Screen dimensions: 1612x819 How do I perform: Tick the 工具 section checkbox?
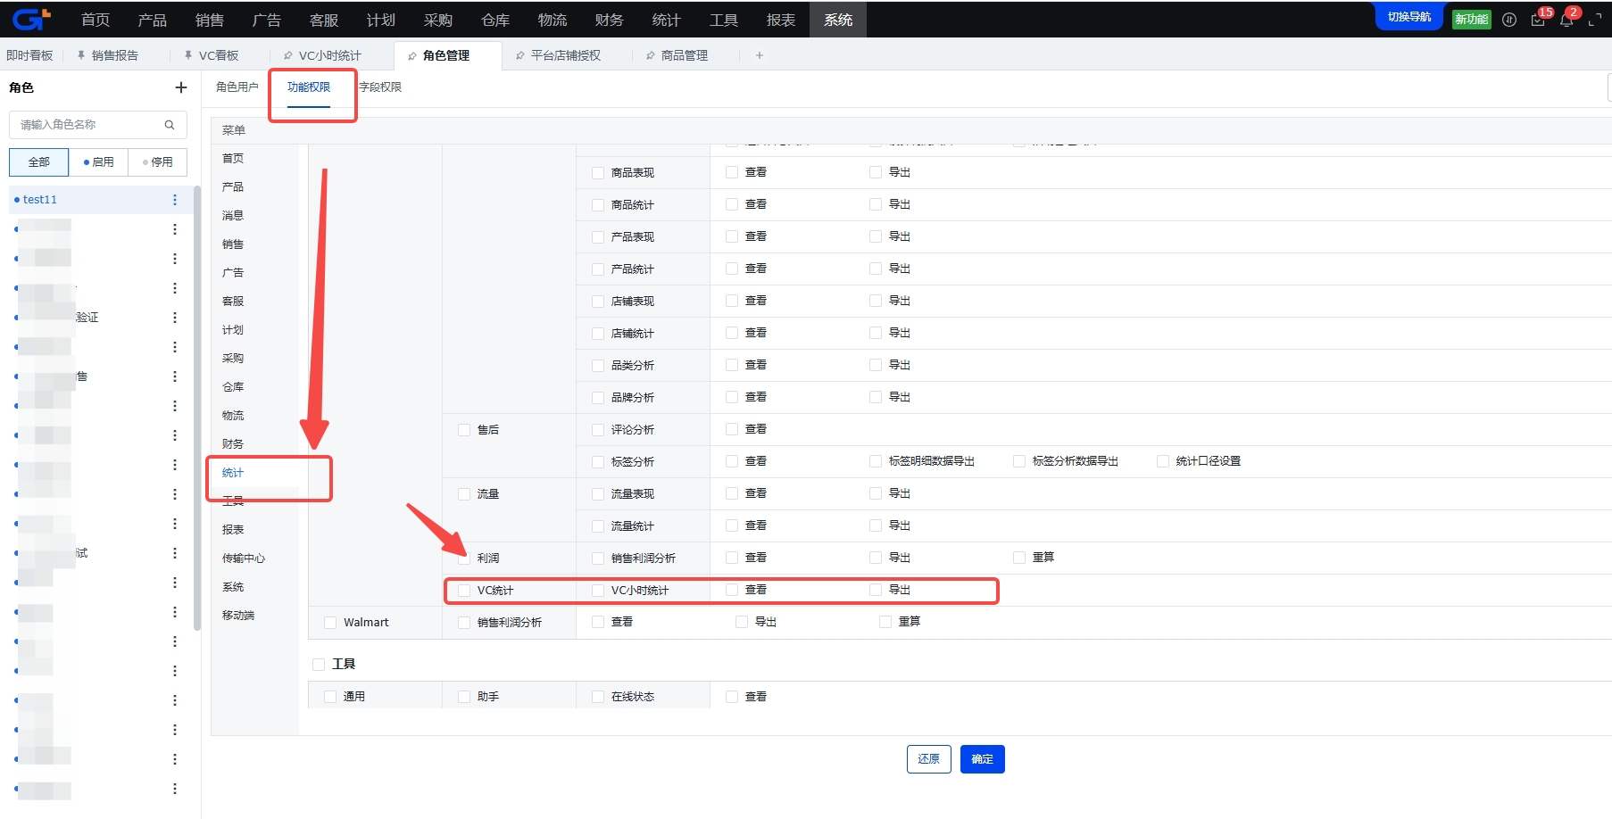319,665
